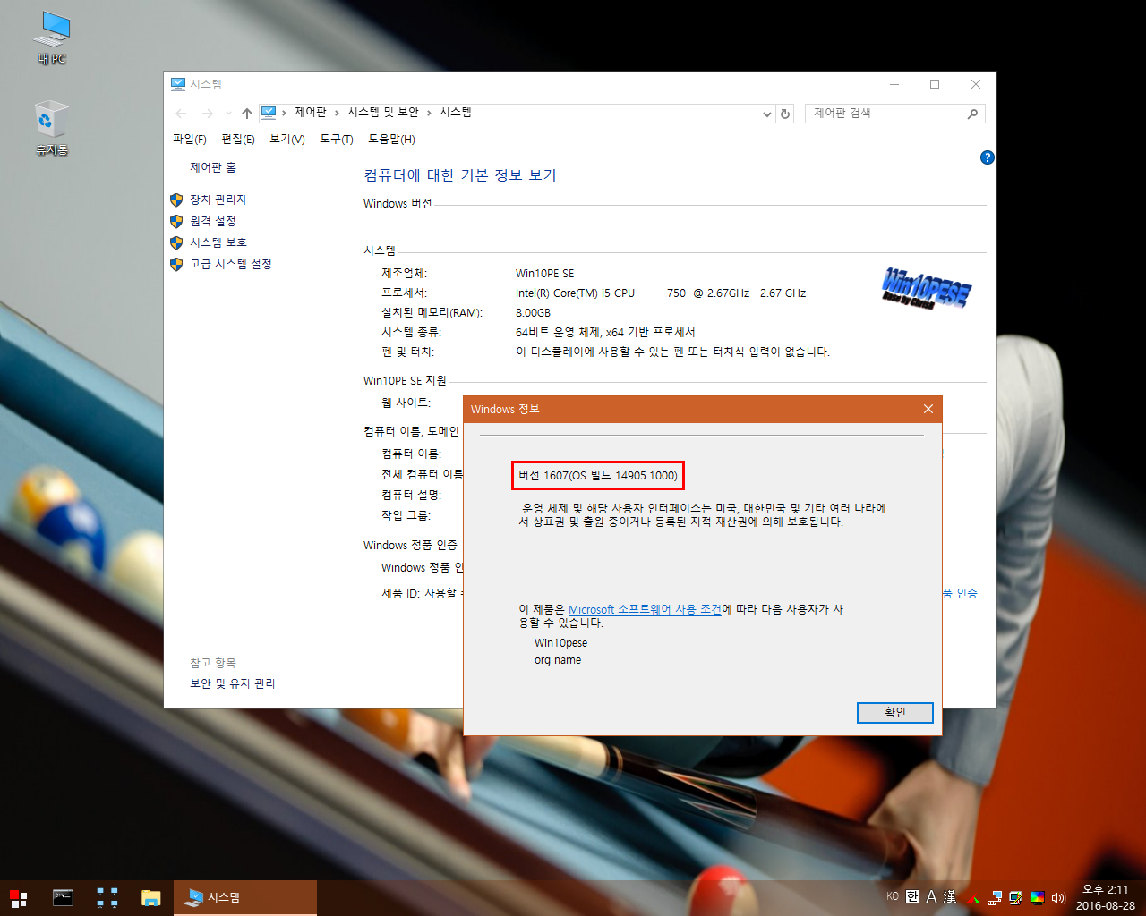This screenshot has height=916, width=1146.
Task: Select 제어판 in the address breadcrumb
Action: click(311, 113)
